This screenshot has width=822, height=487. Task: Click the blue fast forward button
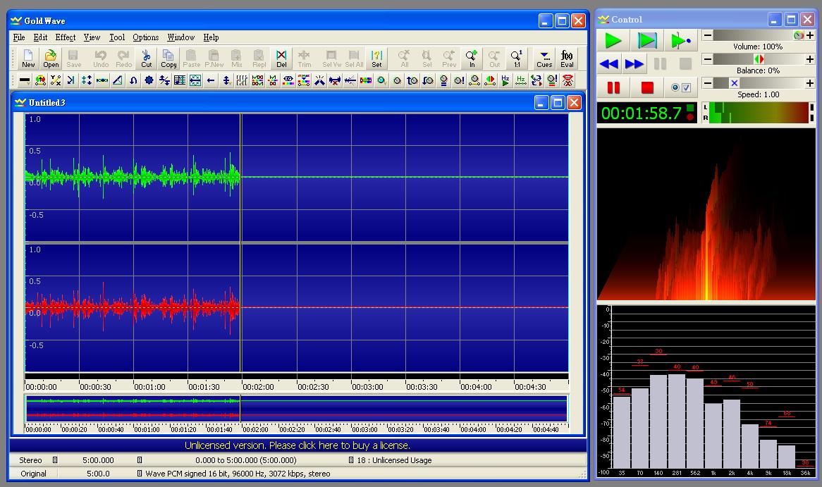pos(634,64)
